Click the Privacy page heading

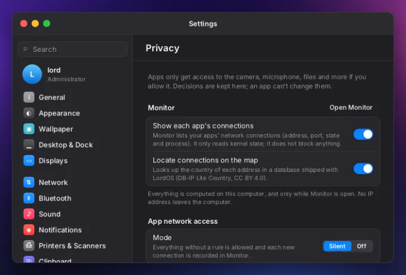pyautogui.click(x=162, y=48)
